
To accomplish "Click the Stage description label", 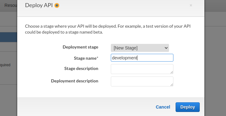I will click(81, 68).
